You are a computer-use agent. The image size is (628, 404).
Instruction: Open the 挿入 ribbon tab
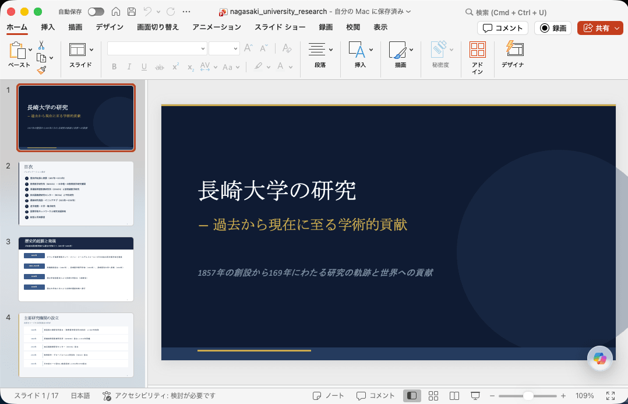48,27
